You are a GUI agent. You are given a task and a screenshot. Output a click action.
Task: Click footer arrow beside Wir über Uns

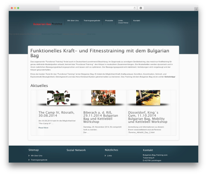(x=29, y=156)
